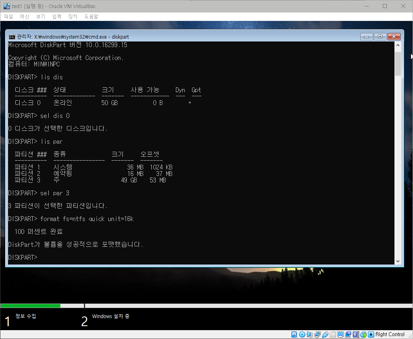Click the '컴퓨터: MINWINPC' line
Viewport: 413px width, 339px height.
[x=34, y=64]
